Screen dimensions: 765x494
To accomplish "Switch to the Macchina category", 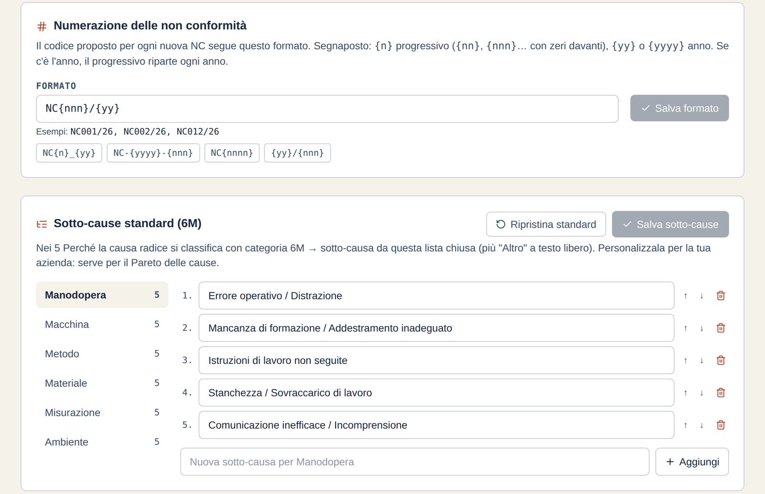I will point(102,325).
